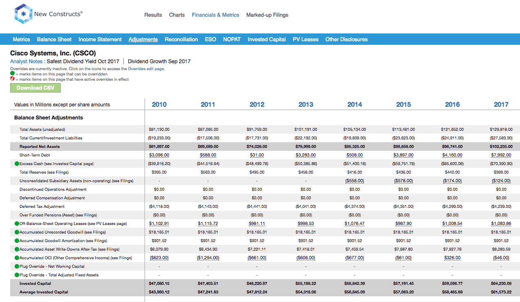Click 2017 Short-Term Debt value $7,992.00

point(501,155)
